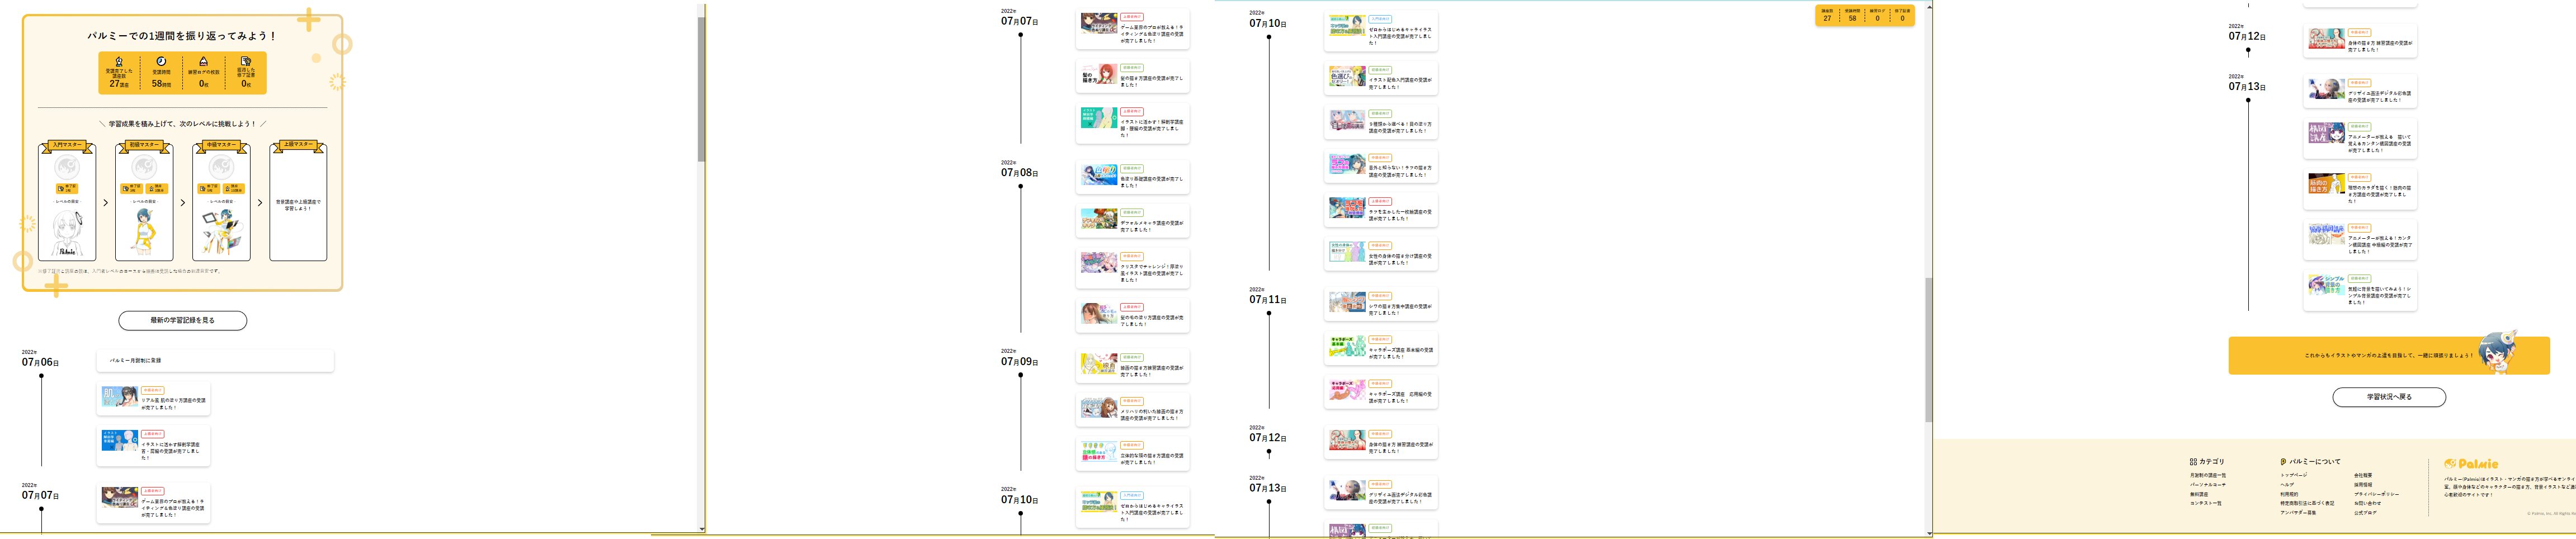
Task: Click the 入門マスター character illustration
Action: 67,233
